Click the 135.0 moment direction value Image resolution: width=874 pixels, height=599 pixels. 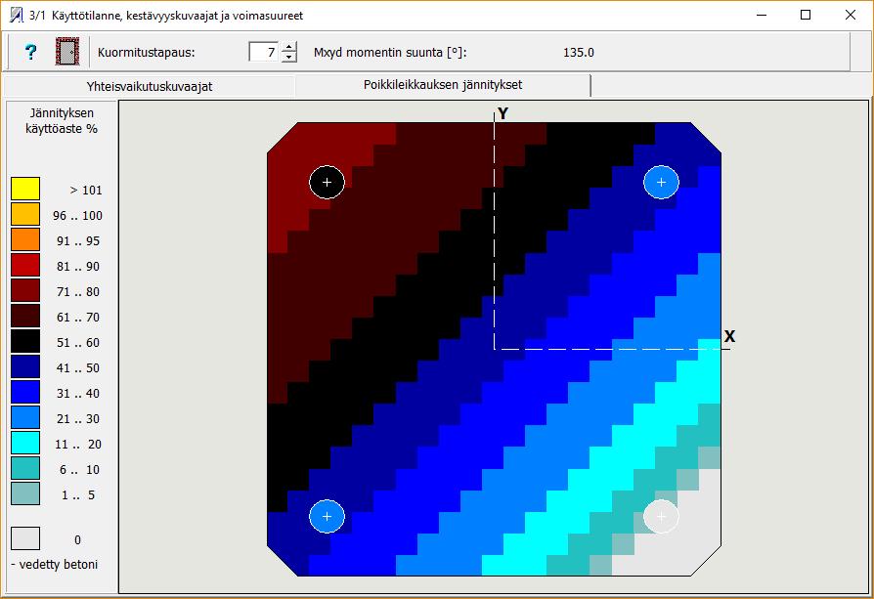click(579, 53)
